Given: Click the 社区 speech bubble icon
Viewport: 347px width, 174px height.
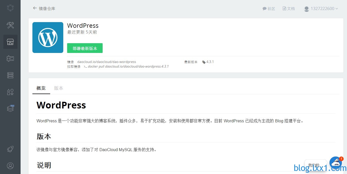Looking at the screenshot, I should coord(264,9).
